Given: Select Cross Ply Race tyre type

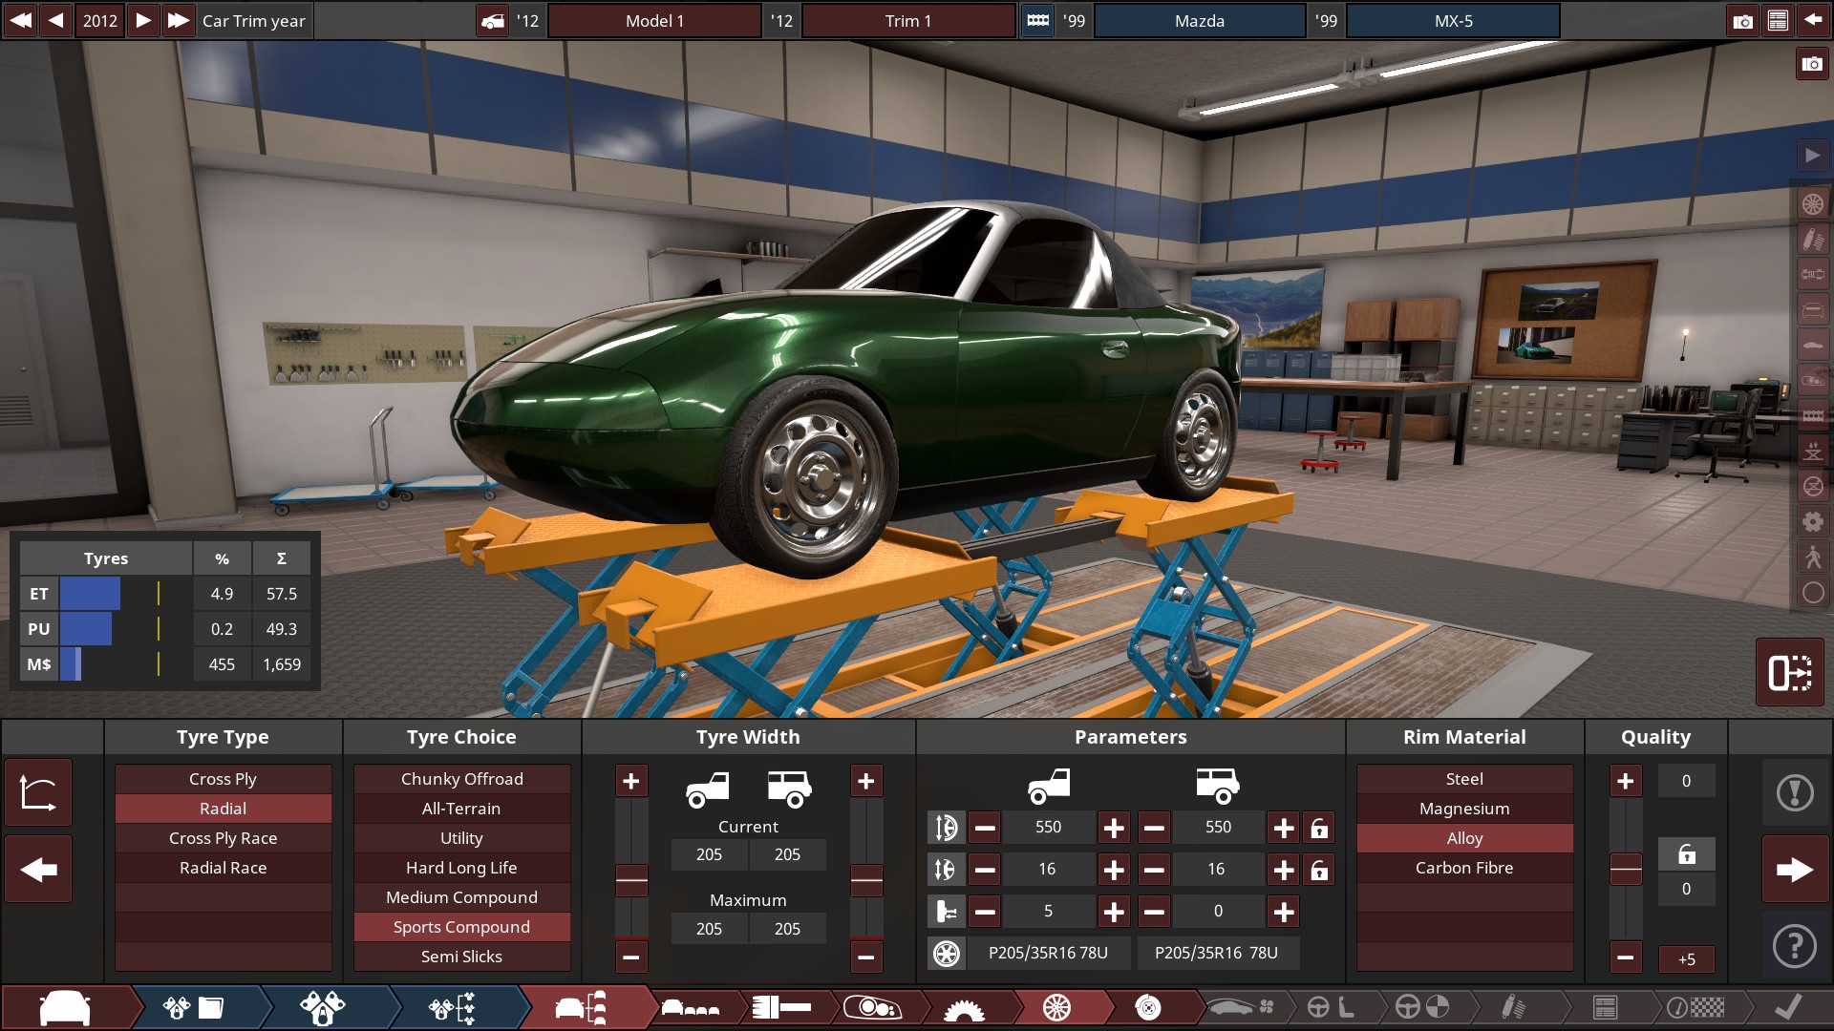Looking at the screenshot, I should [223, 838].
